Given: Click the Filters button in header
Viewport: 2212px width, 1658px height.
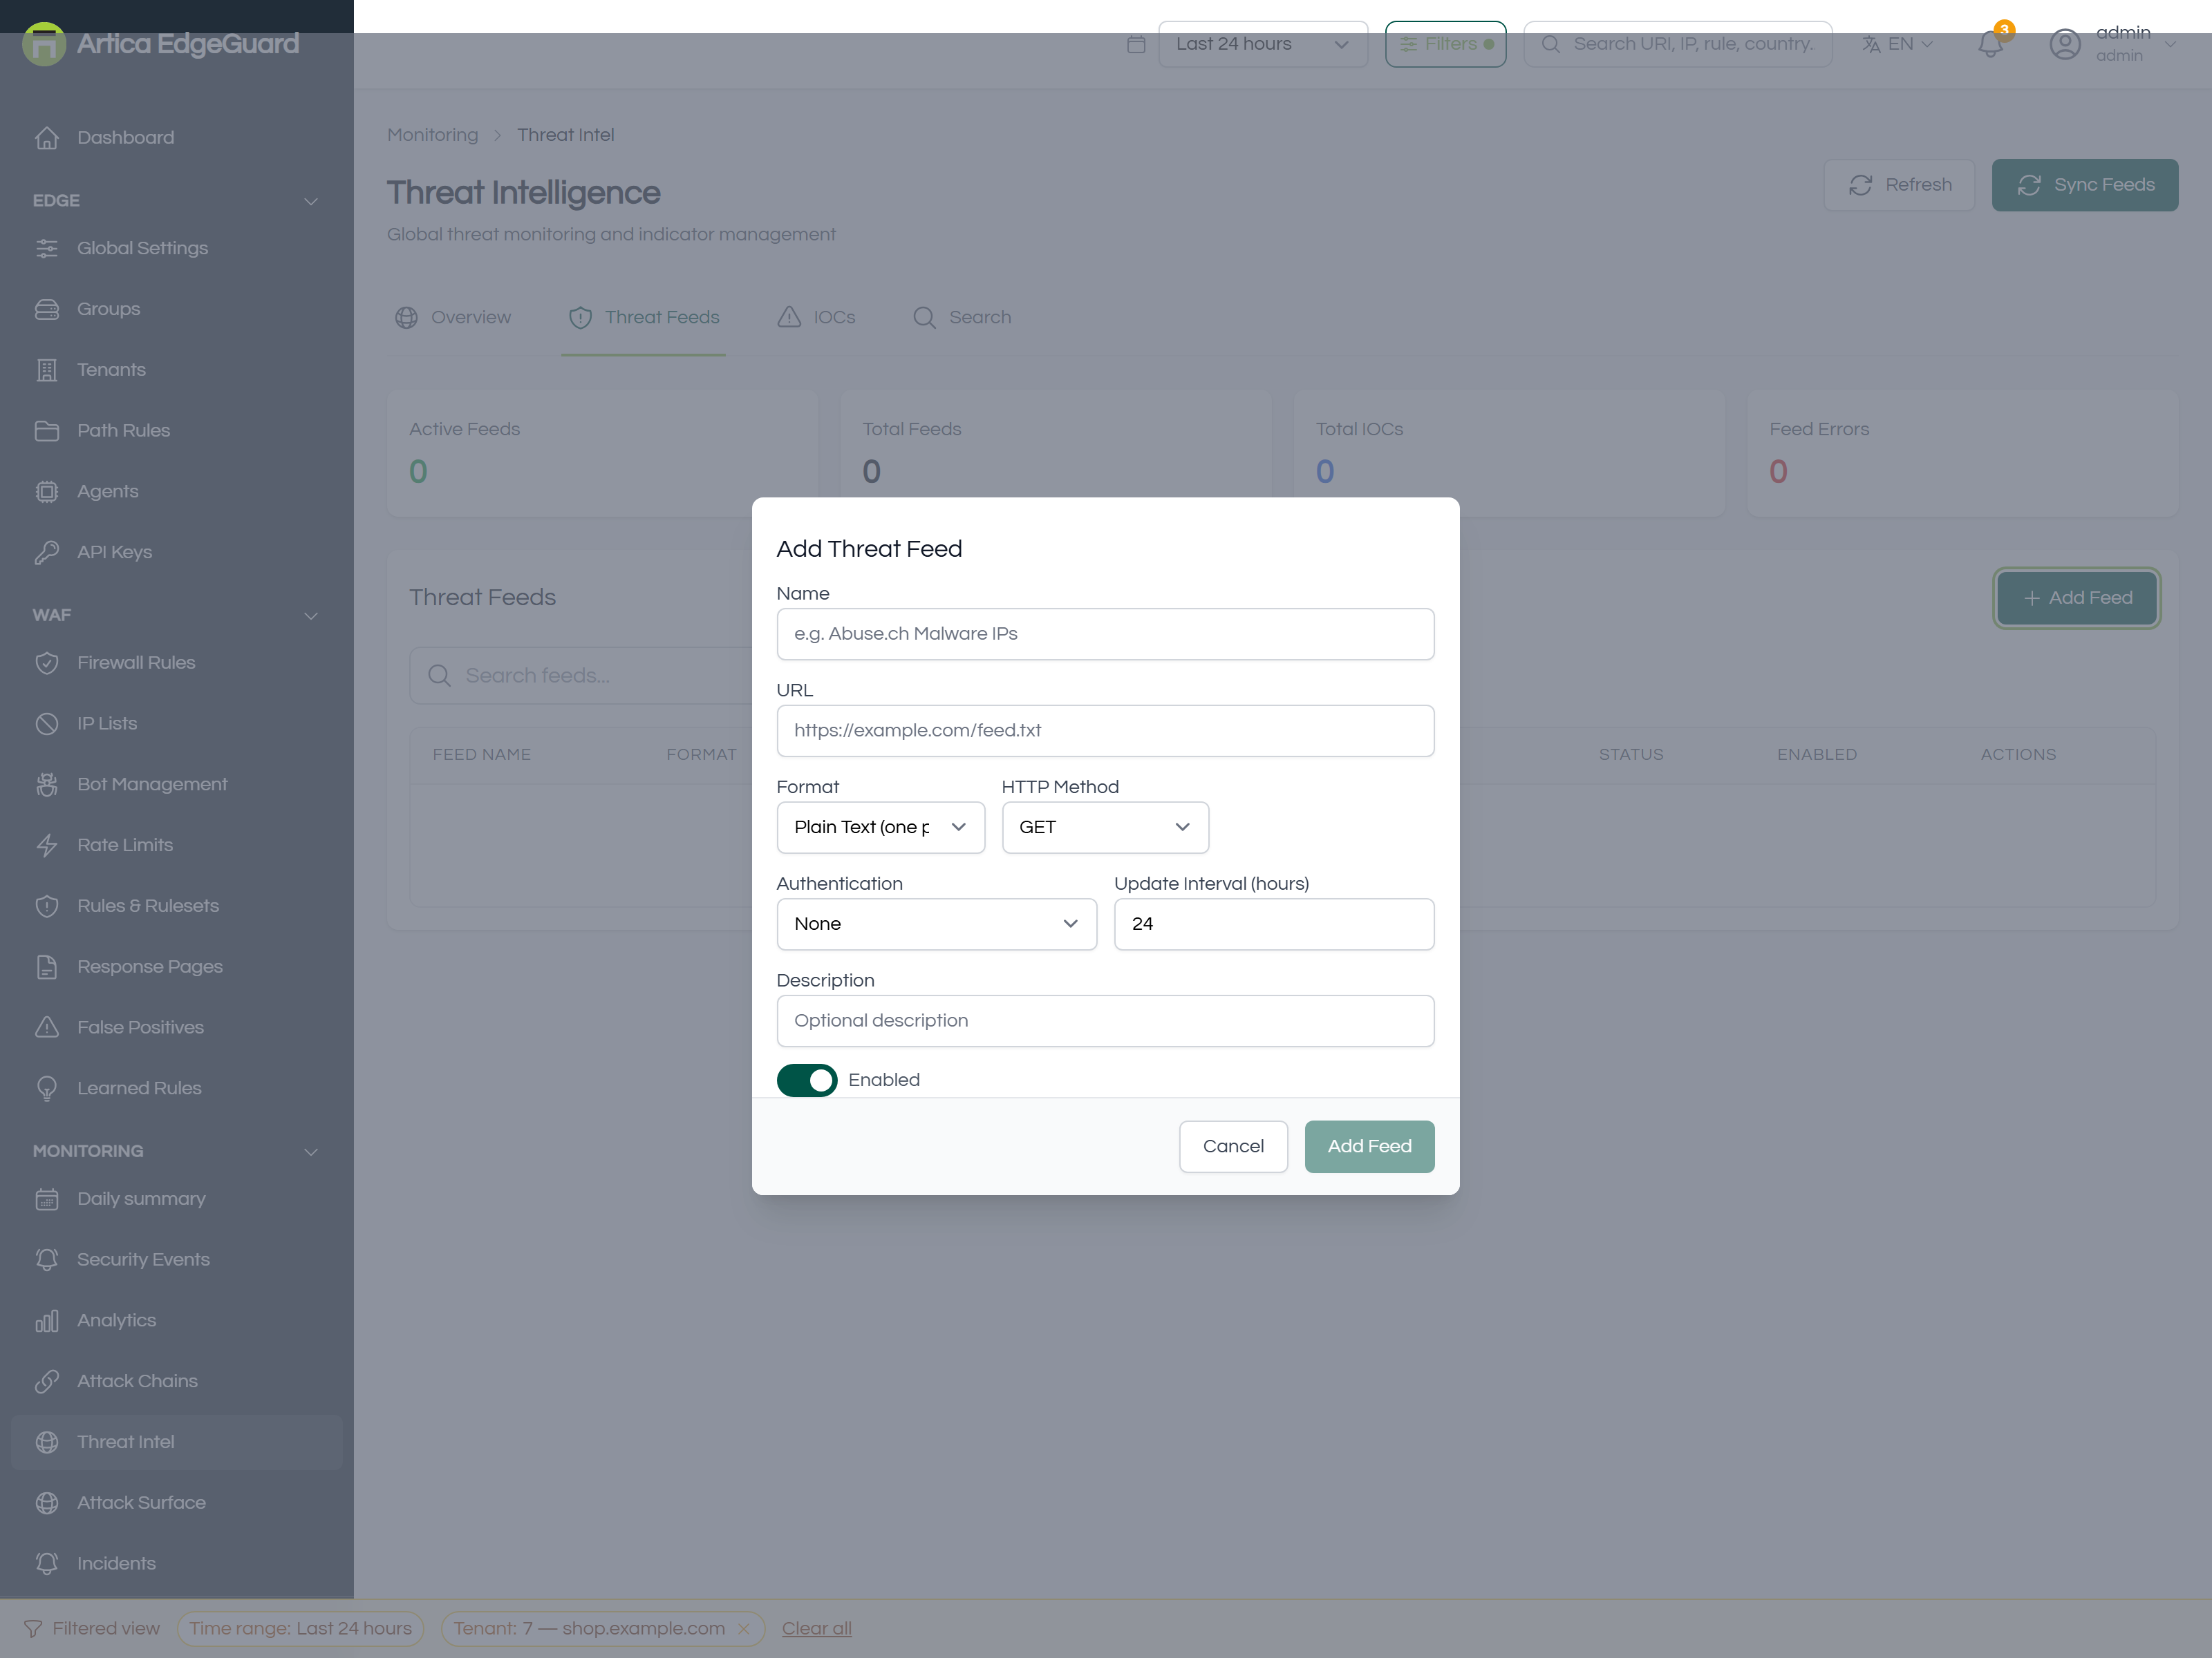Looking at the screenshot, I should (x=1445, y=44).
